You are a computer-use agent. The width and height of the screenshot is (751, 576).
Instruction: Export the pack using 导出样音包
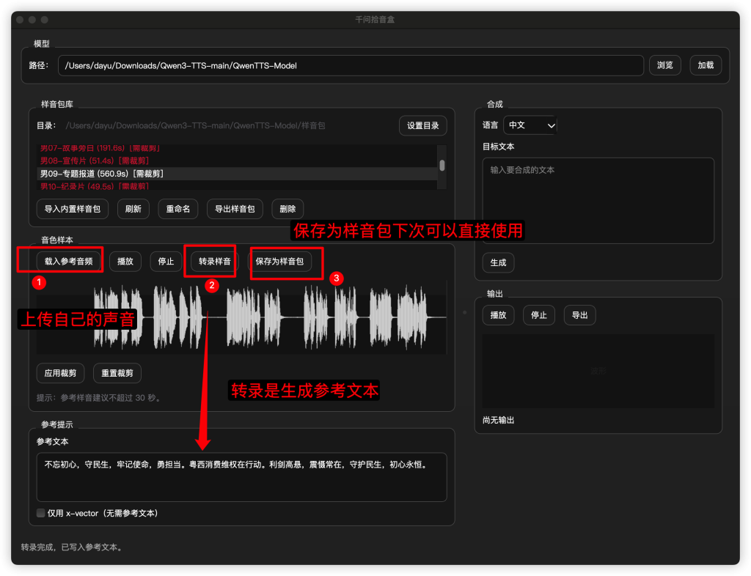(x=235, y=209)
